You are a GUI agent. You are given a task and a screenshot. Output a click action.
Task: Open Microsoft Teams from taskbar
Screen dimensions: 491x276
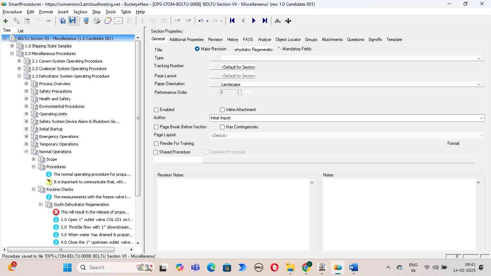tap(196, 267)
